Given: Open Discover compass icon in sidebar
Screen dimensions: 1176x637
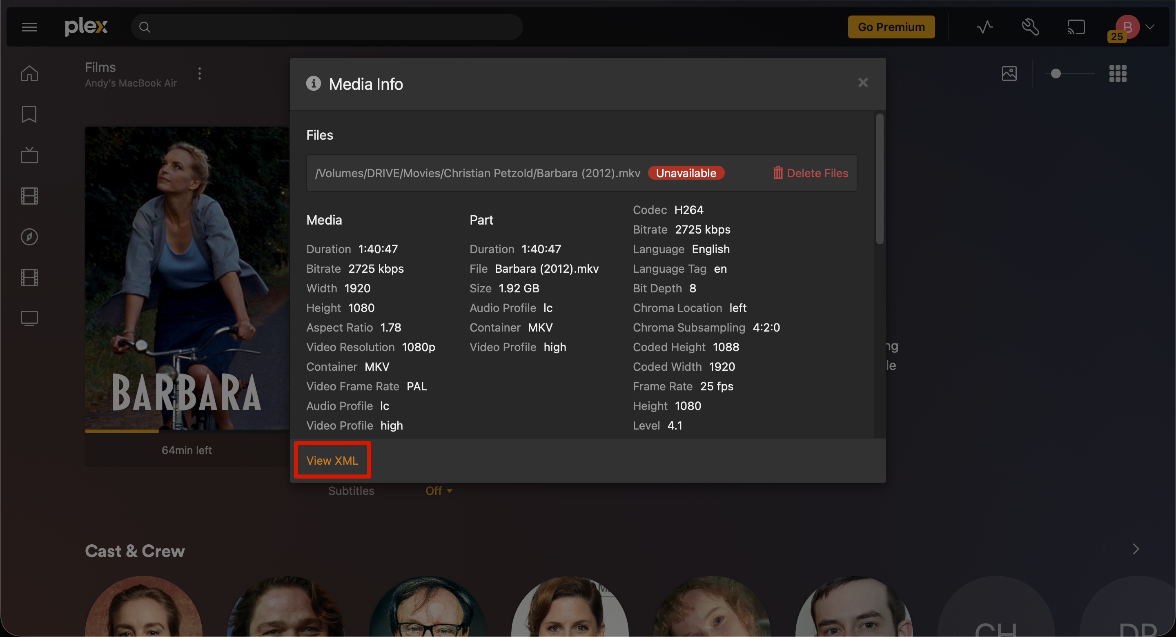Looking at the screenshot, I should 29,236.
